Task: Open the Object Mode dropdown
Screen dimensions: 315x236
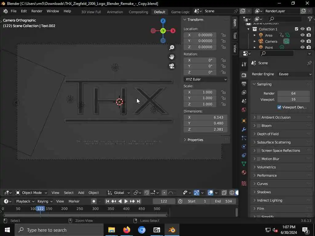Action: point(32,193)
